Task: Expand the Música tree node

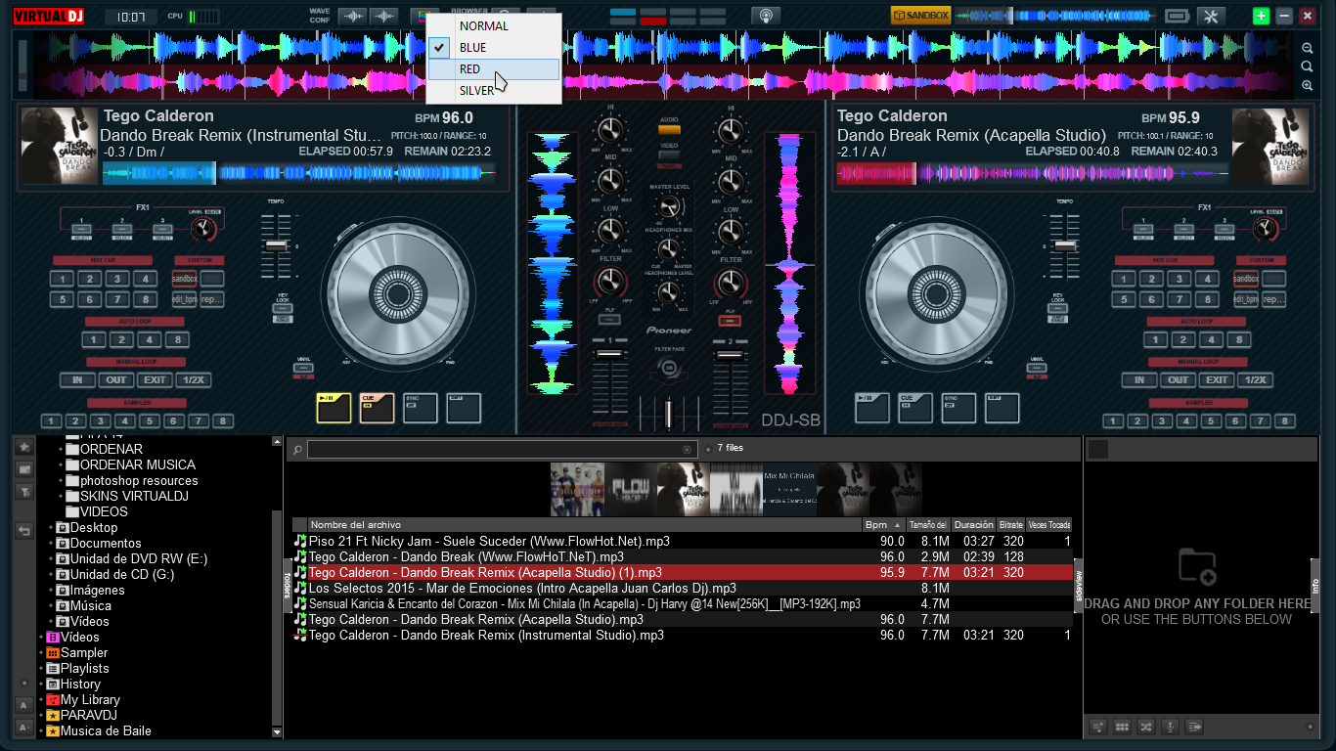Action: click(x=51, y=606)
